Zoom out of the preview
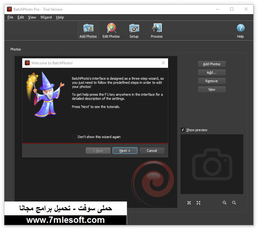The width and height of the screenshot is (258, 231). coord(234,203)
